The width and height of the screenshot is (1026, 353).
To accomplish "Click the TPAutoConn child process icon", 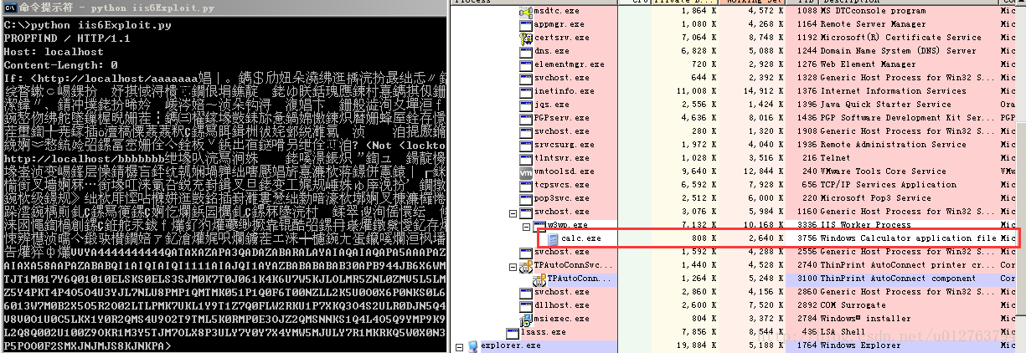I will tap(539, 279).
